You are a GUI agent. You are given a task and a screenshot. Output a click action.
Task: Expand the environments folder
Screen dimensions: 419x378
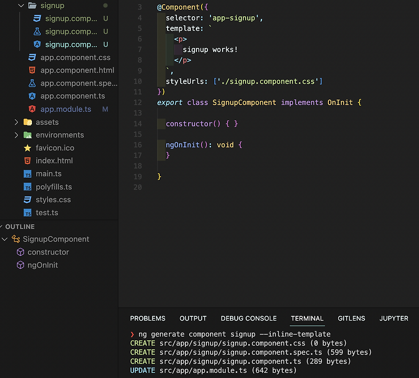point(16,135)
